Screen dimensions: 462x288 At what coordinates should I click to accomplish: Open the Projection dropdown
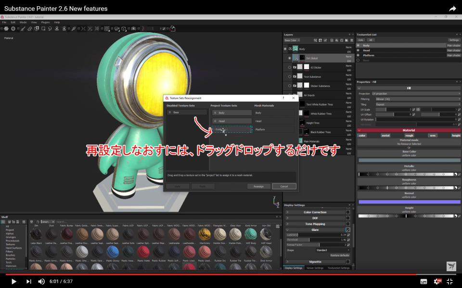(416, 94)
